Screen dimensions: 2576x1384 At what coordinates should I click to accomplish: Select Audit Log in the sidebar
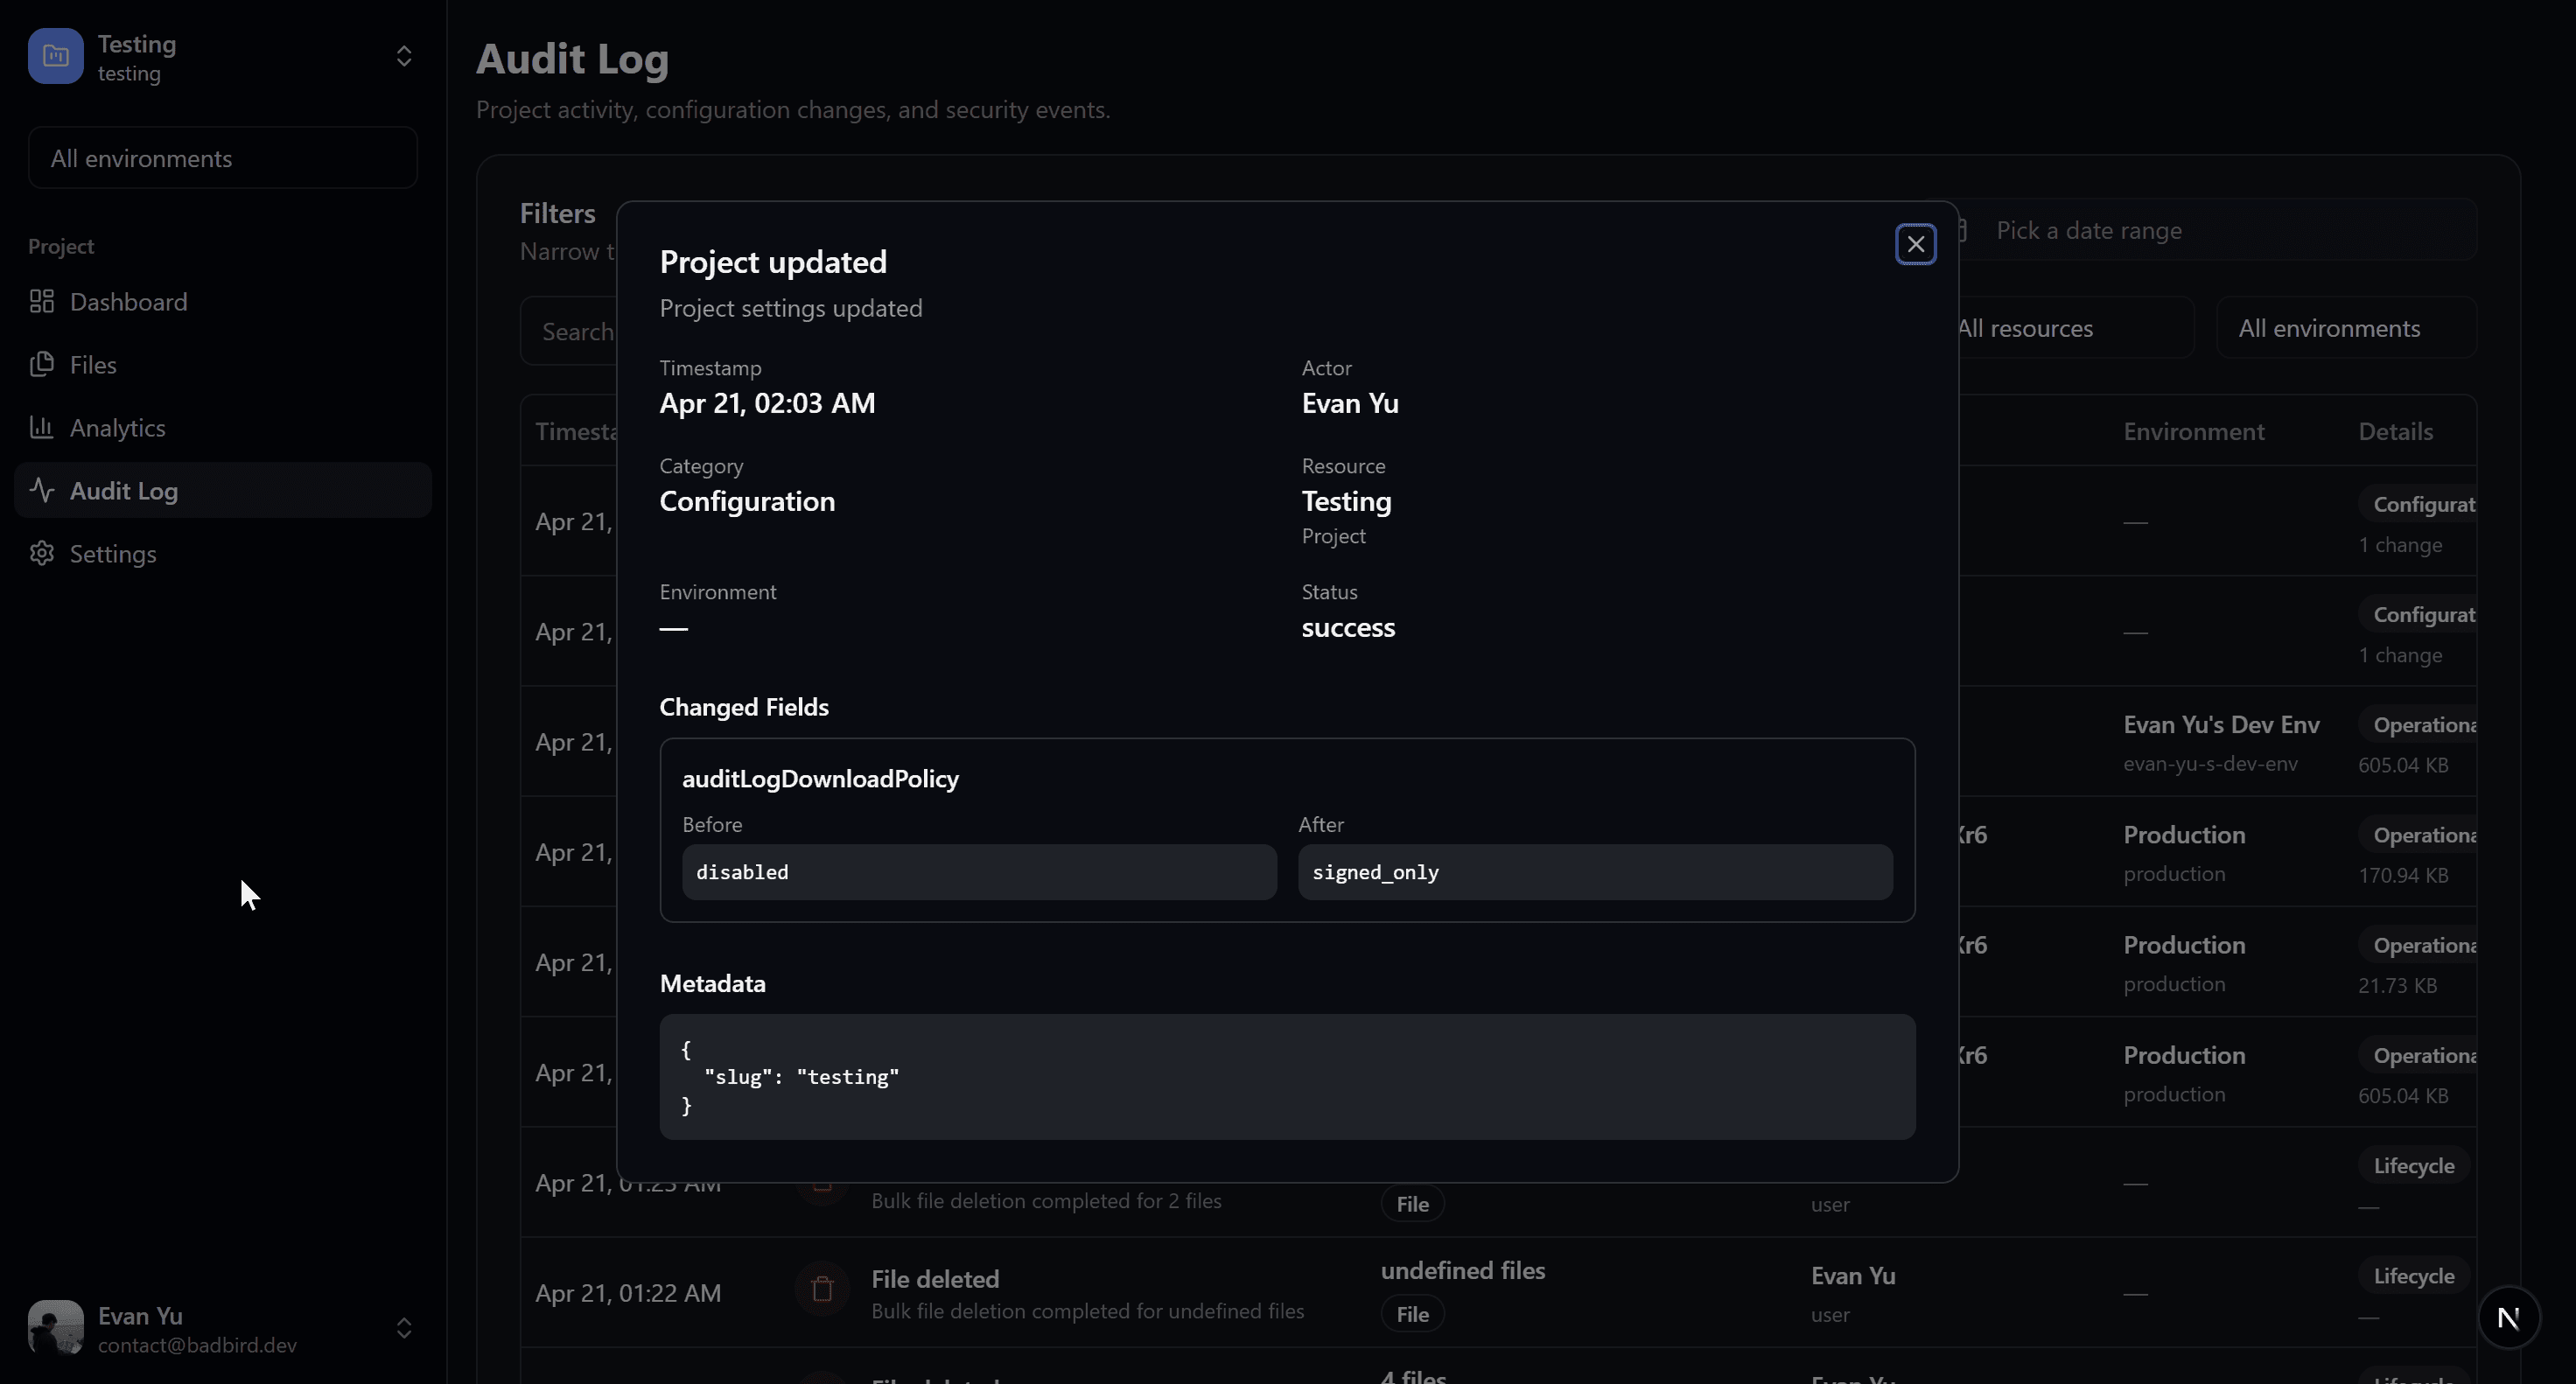(223, 490)
